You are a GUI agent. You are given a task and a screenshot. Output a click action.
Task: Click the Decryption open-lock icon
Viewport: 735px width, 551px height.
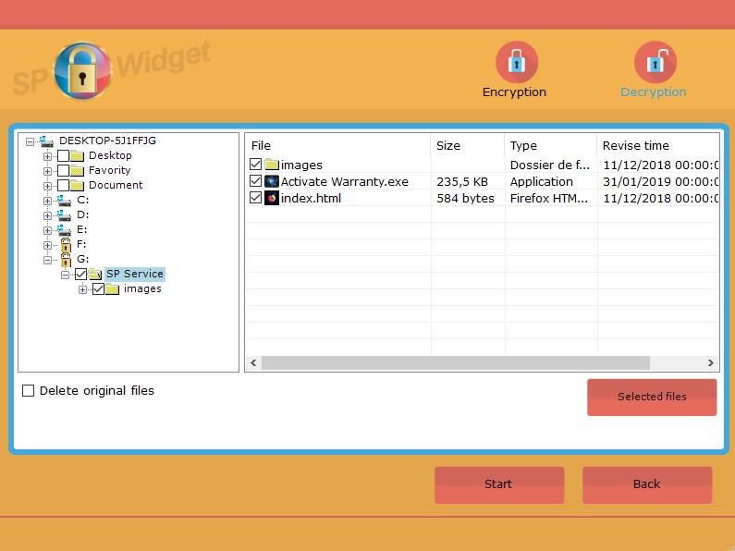655,63
